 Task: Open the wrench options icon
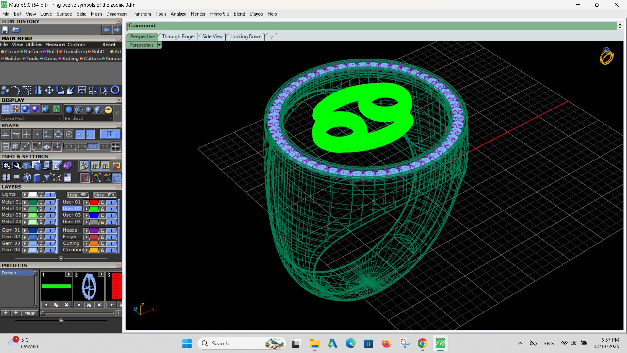16,166
